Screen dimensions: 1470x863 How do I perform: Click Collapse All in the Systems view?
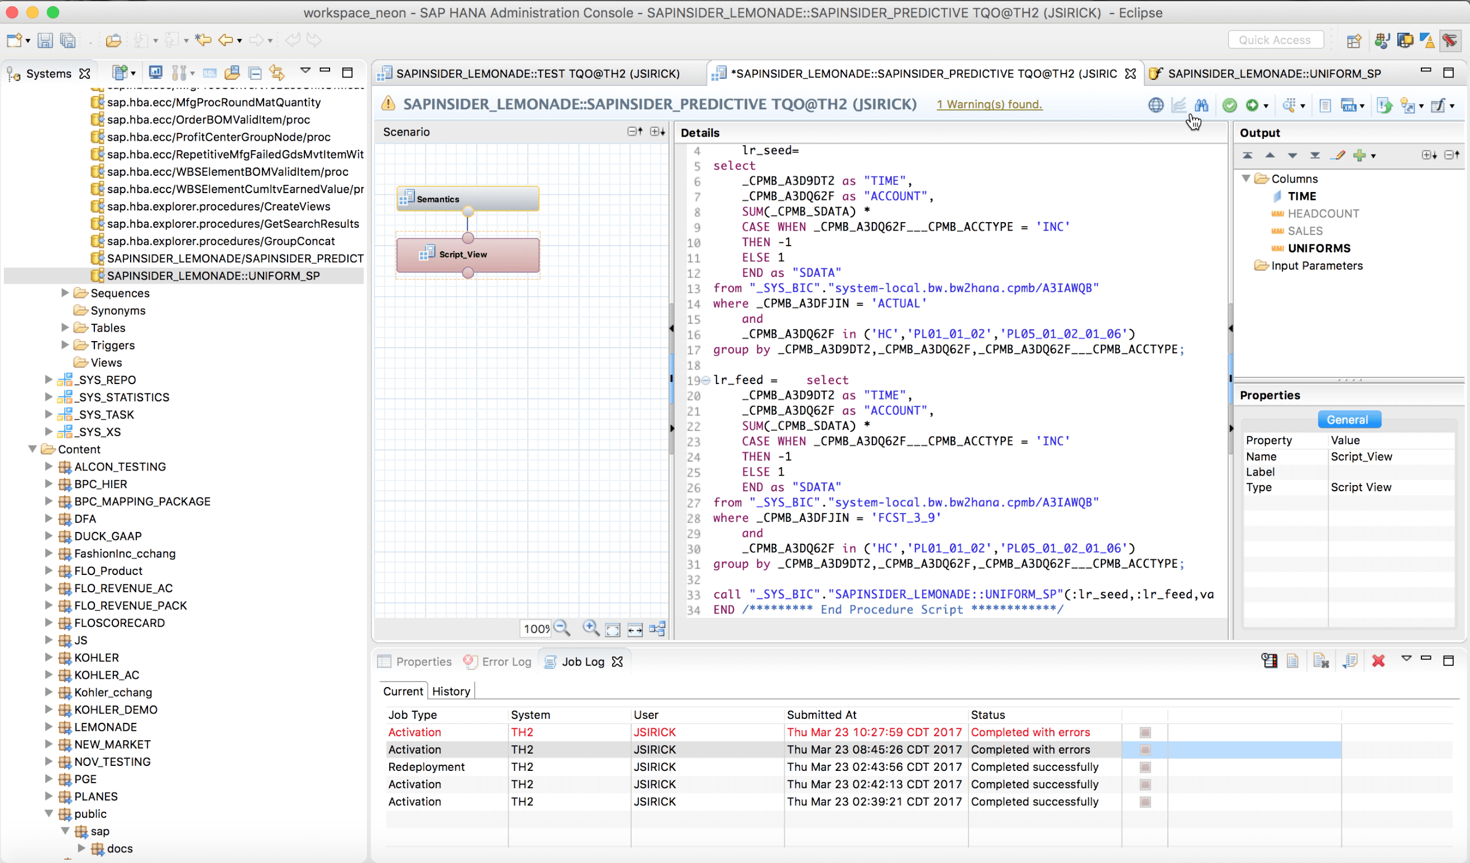255,73
